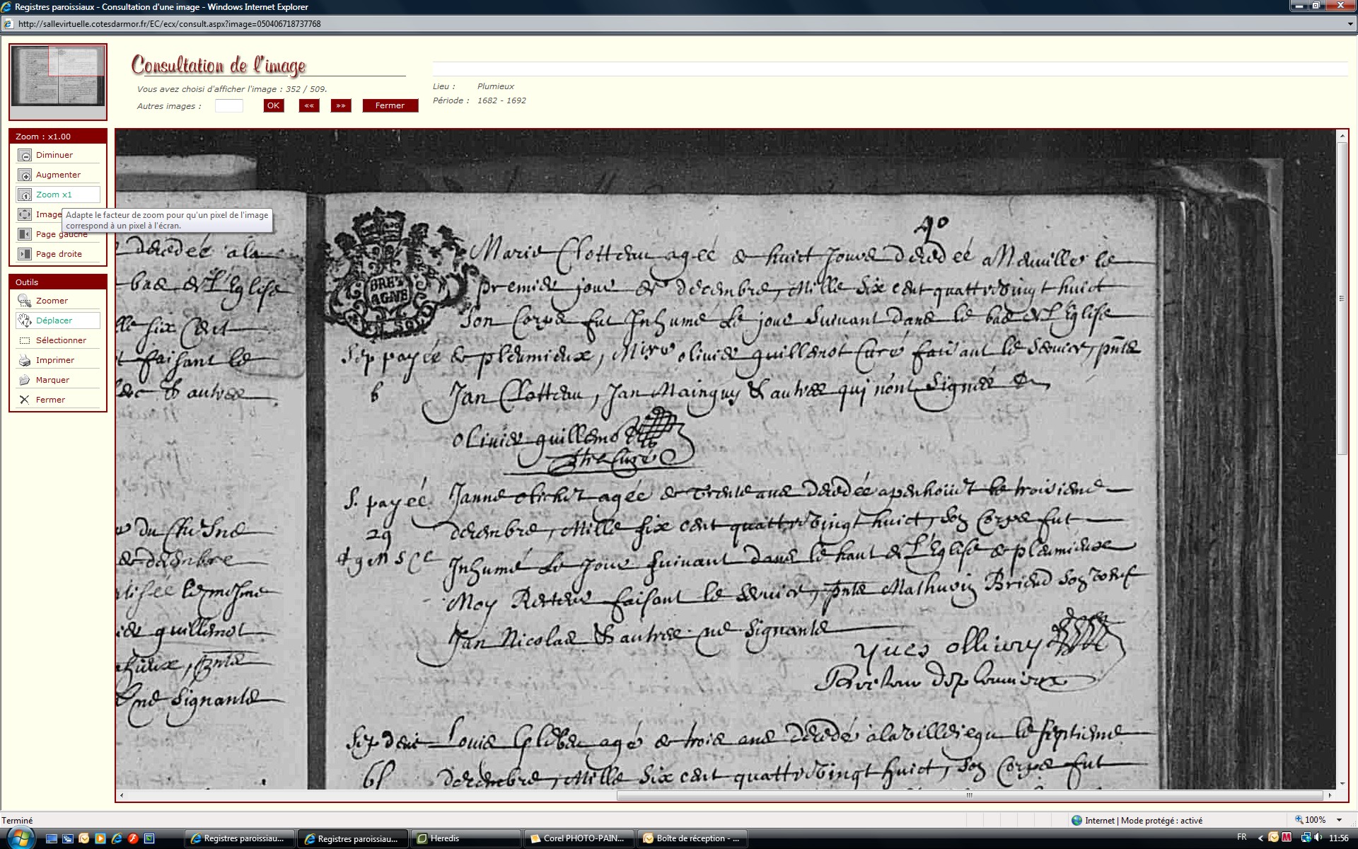Switch to the Heredis taskbar item

click(x=465, y=838)
